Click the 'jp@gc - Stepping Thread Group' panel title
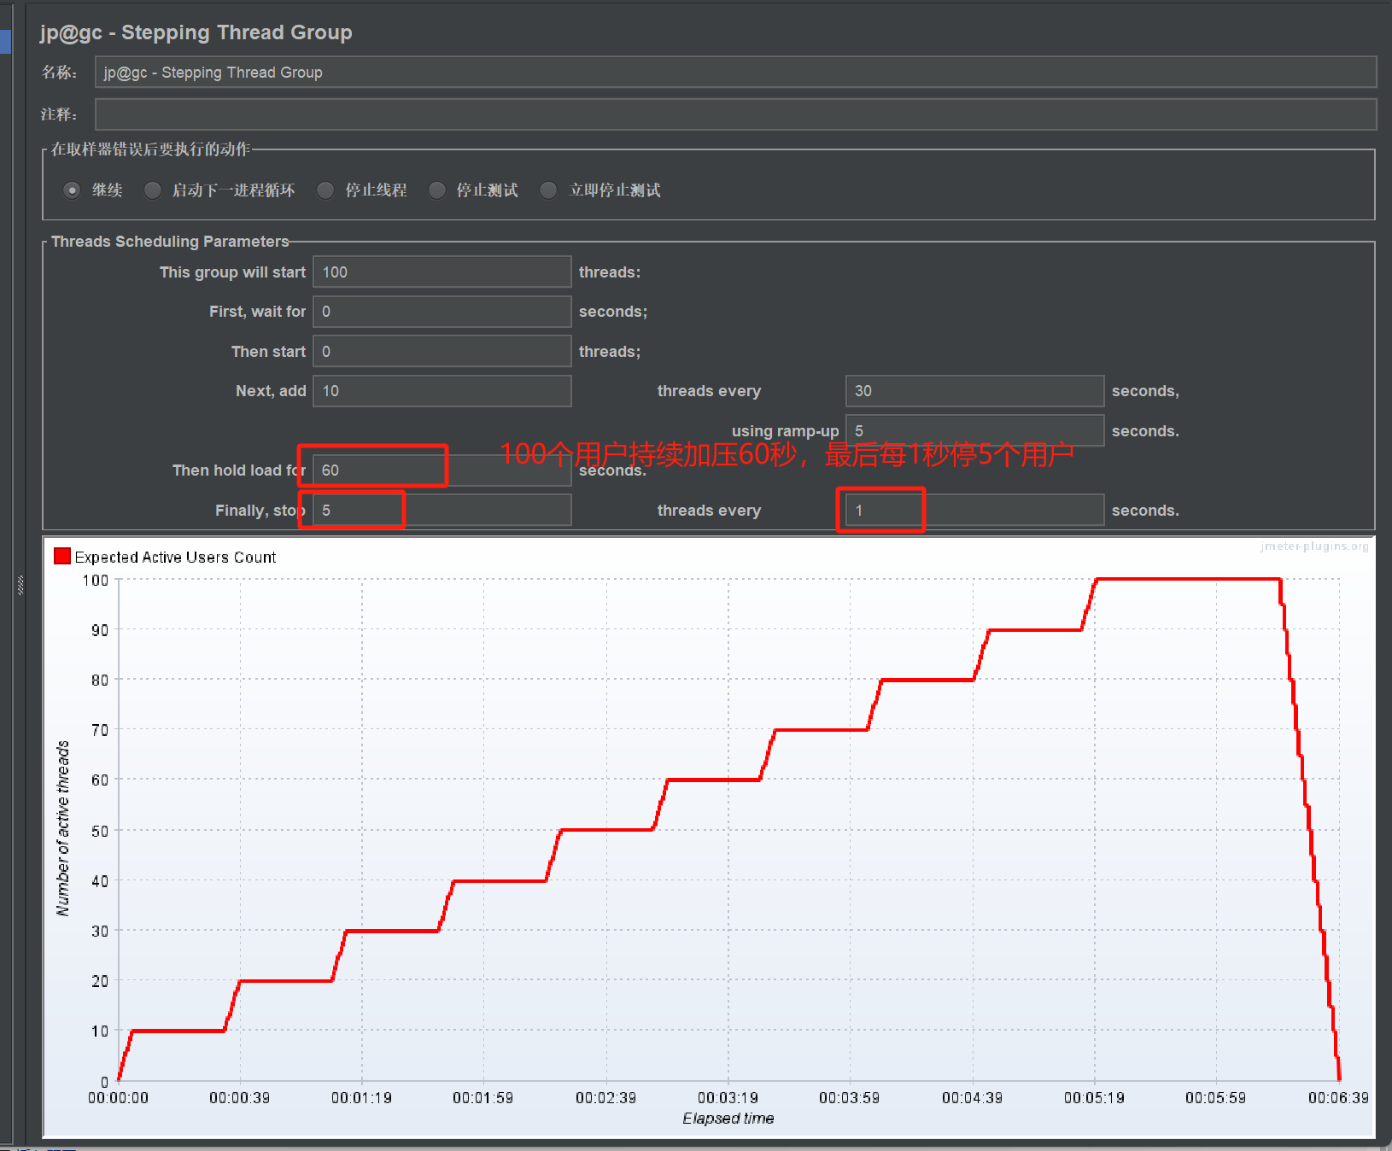The image size is (1392, 1151). coord(196,32)
